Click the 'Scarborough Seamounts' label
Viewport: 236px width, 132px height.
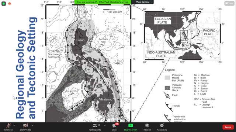(55, 55)
